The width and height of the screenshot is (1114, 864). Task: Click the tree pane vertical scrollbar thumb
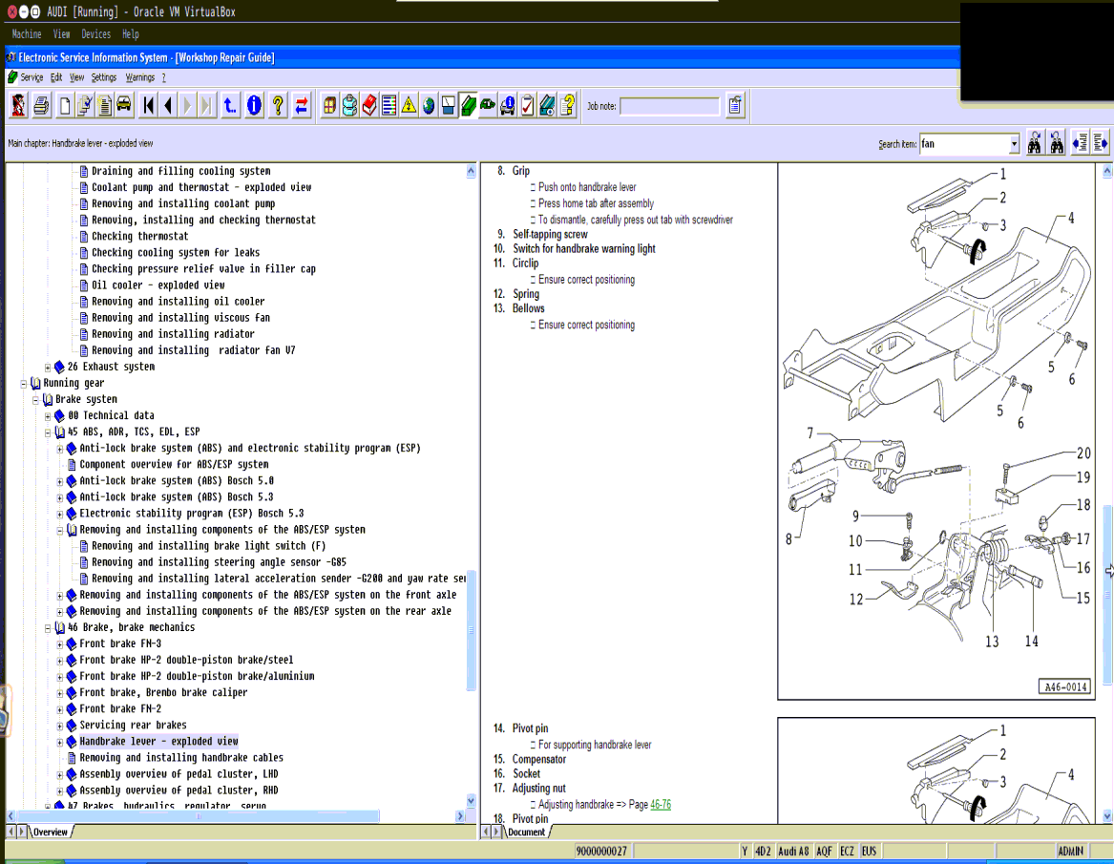point(471,629)
